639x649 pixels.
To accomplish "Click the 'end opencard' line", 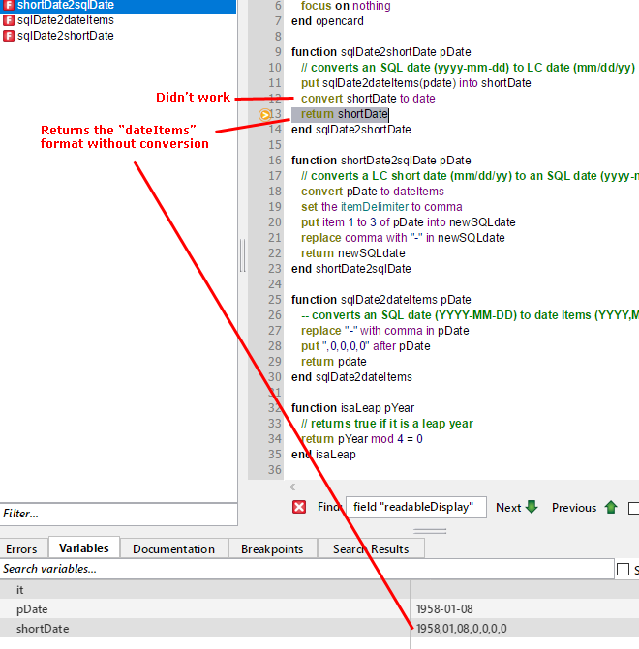I will pyautogui.click(x=327, y=21).
